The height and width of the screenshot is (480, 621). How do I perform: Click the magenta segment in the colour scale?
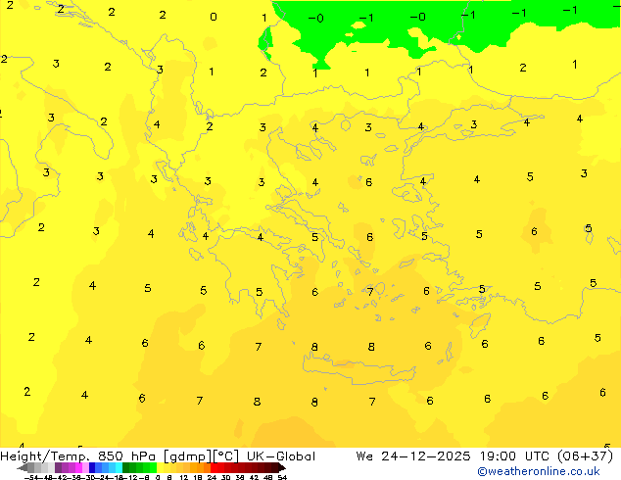[x=78, y=467]
